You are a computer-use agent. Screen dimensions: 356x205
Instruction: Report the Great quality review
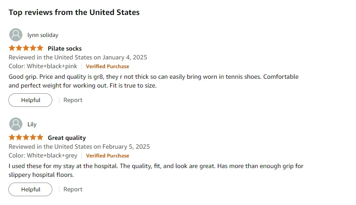(x=73, y=189)
